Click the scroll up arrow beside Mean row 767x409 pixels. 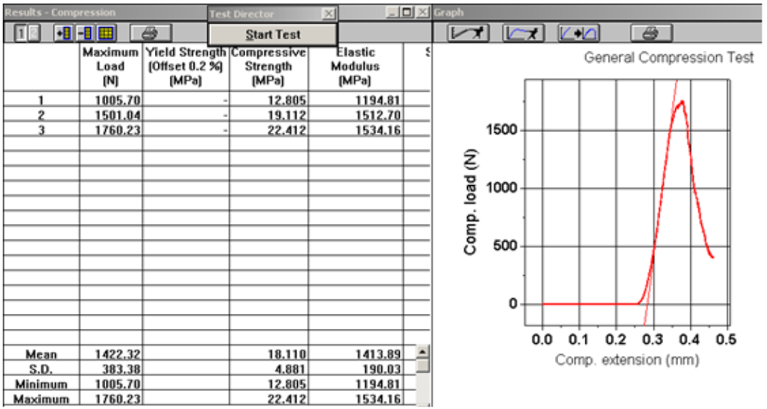click(x=422, y=351)
